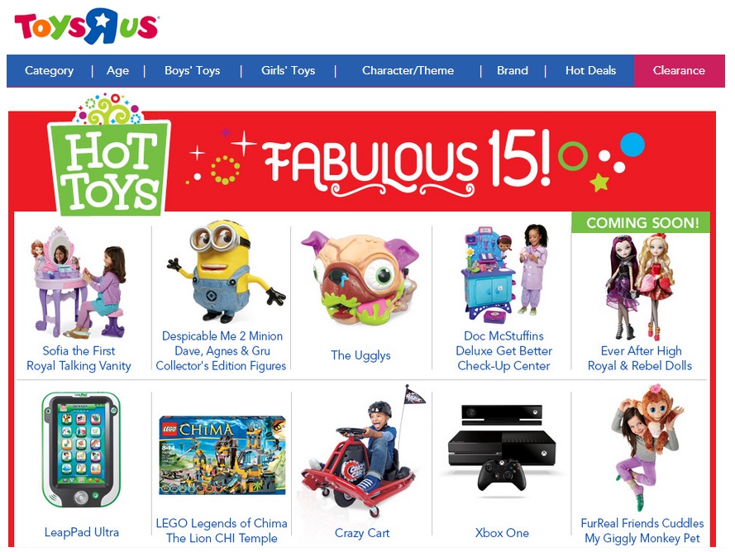Click the Hot Toys green badge
Screen dimensions: 735x552
click(x=109, y=155)
